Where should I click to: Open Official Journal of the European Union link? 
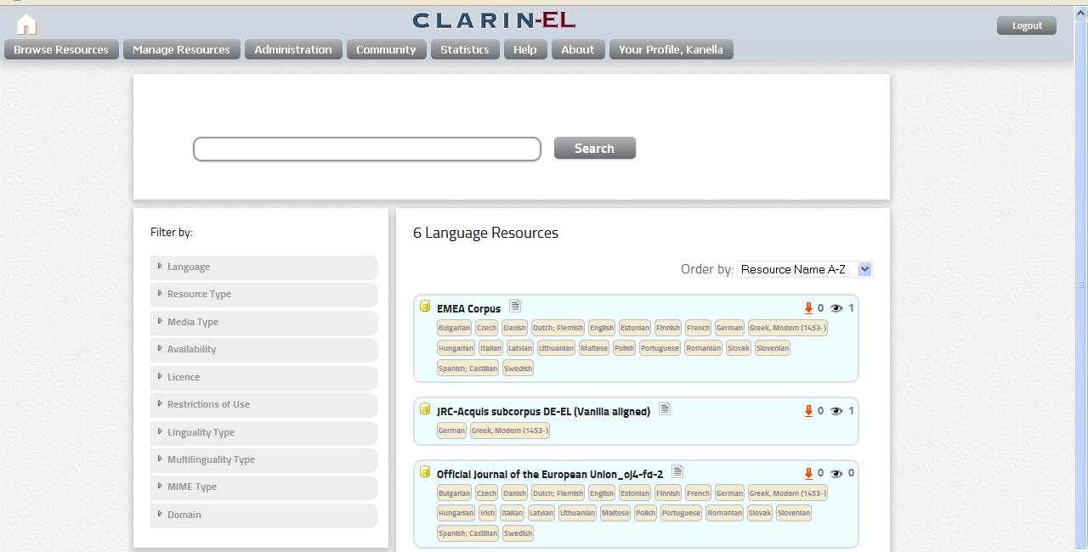(x=550, y=475)
